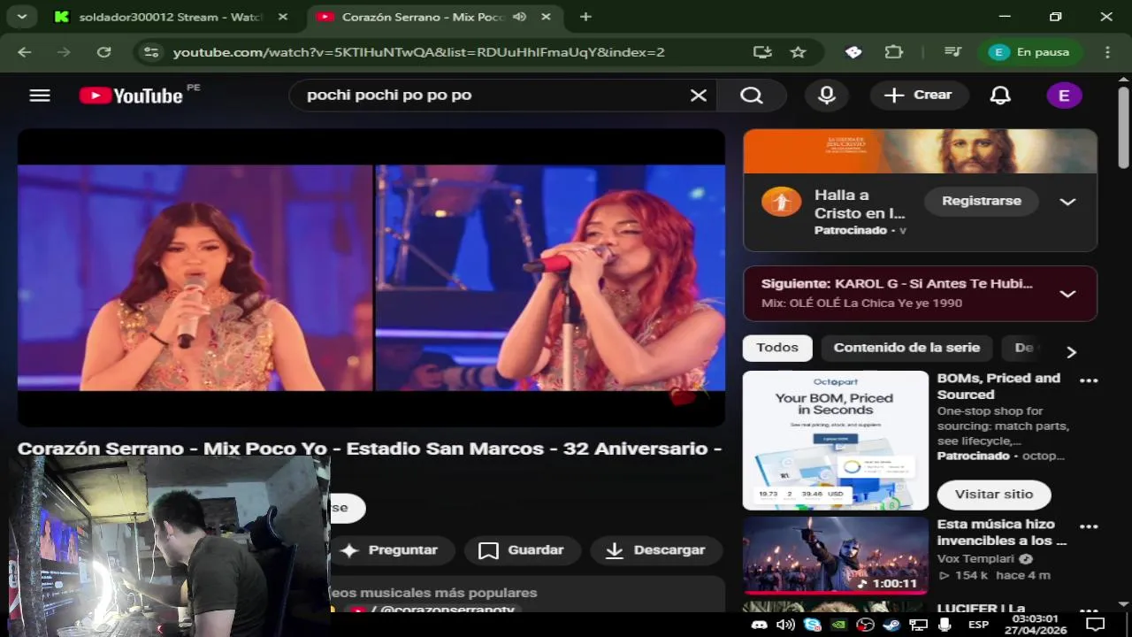
Task: Save video with Guardar button
Action: pyautogui.click(x=522, y=550)
